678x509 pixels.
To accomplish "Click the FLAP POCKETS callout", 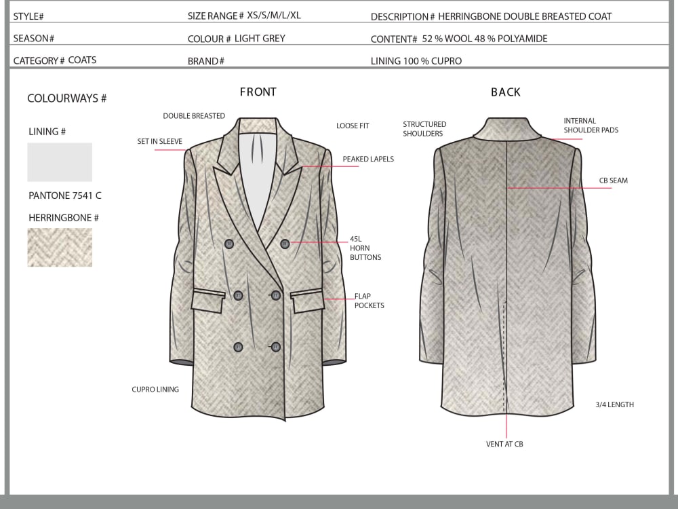I will pos(369,301).
